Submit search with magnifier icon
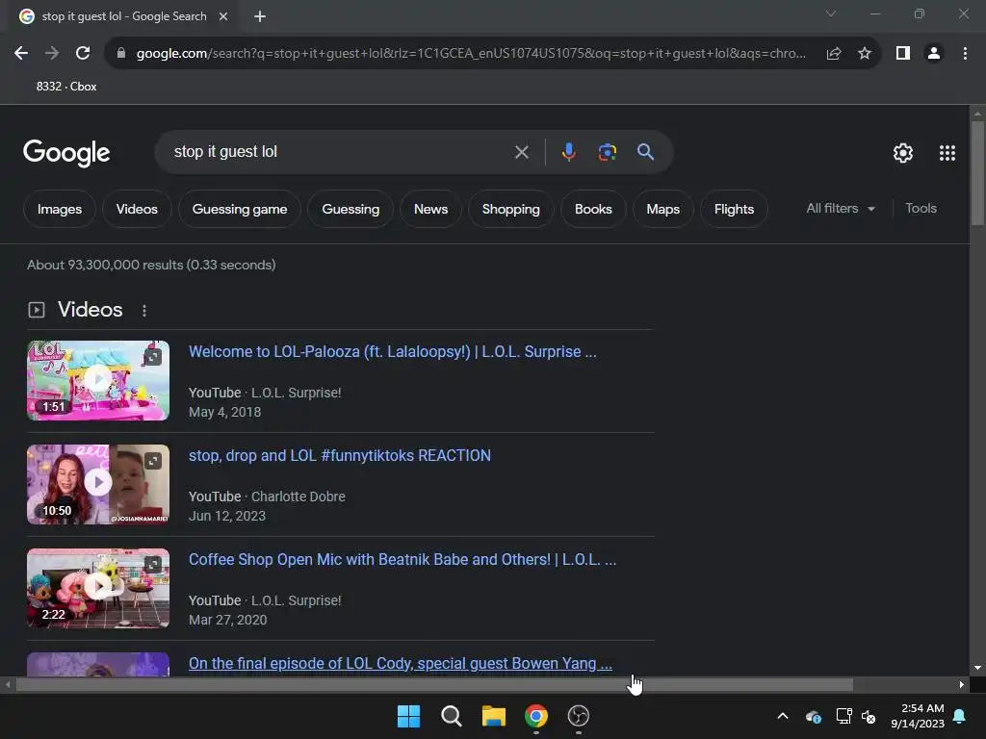986x739 pixels. [645, 152]
